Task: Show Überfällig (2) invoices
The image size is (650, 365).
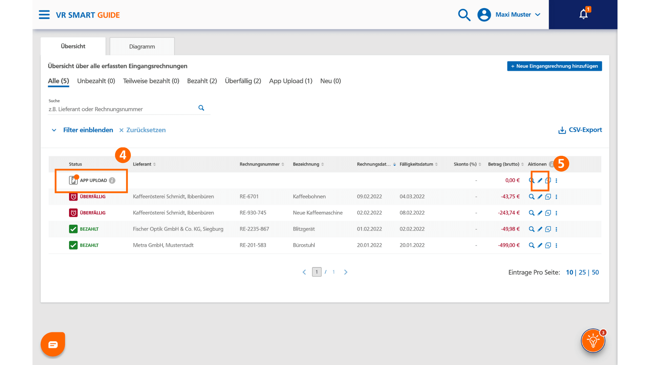Action: [x=243, y=81]
